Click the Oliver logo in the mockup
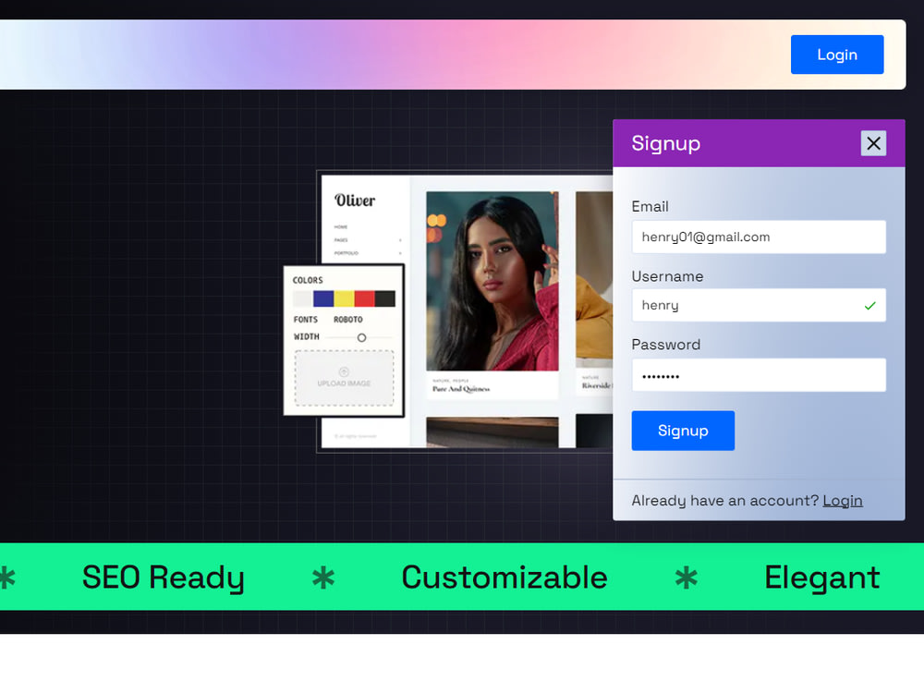 (x=355, y=201)
